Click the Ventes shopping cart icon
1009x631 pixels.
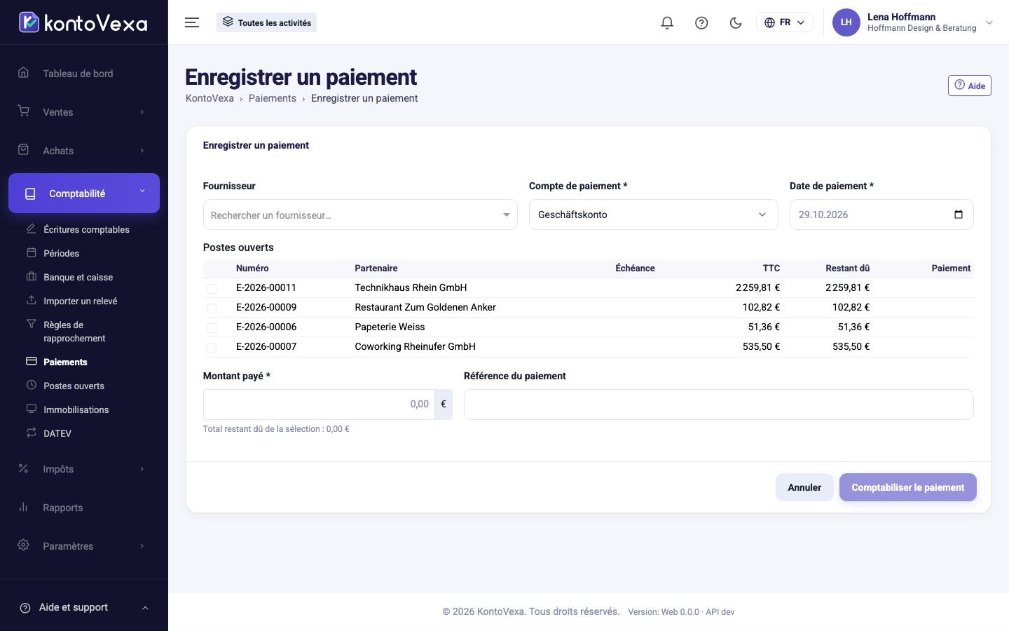tap(23, 111)
